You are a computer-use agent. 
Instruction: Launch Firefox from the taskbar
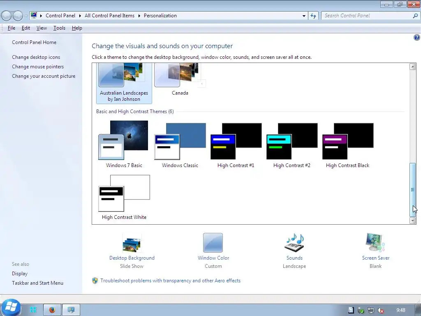[x=52, y=310]
